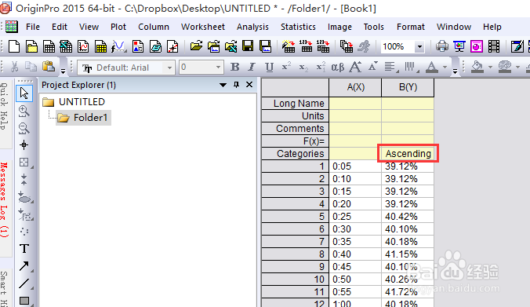The width and height of the screenshot is (530, 307).
Task: Open a project with the folder icon
Action: (x=196, y=46)
